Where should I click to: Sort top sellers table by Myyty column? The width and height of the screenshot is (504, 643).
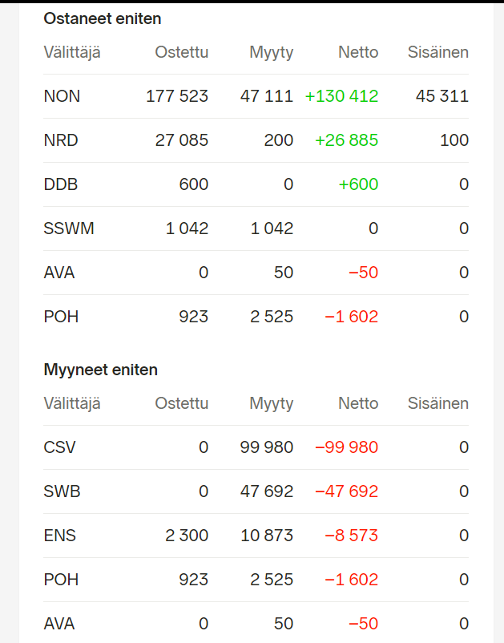(x=271, y=403)
